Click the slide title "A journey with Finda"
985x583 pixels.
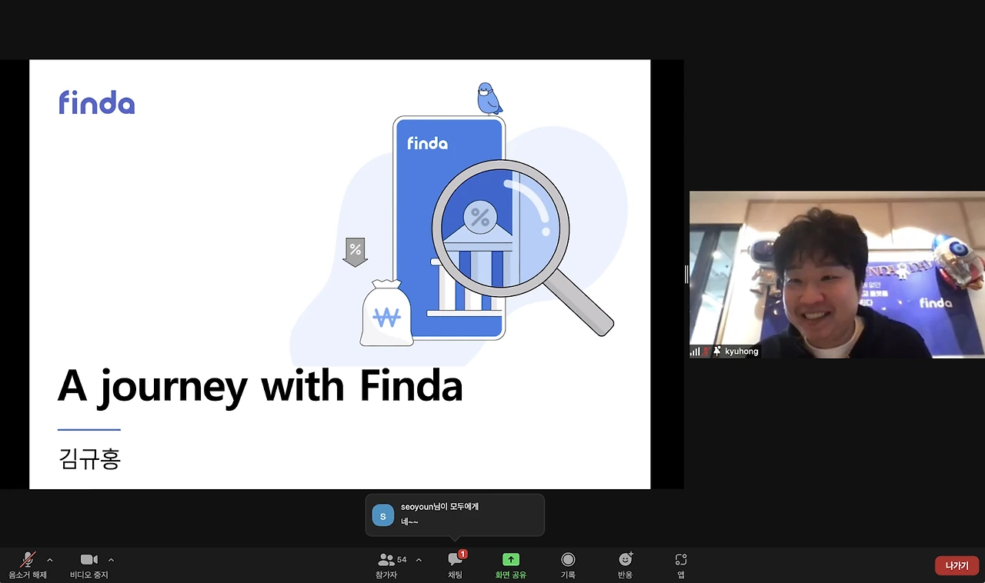coord(260,385)
